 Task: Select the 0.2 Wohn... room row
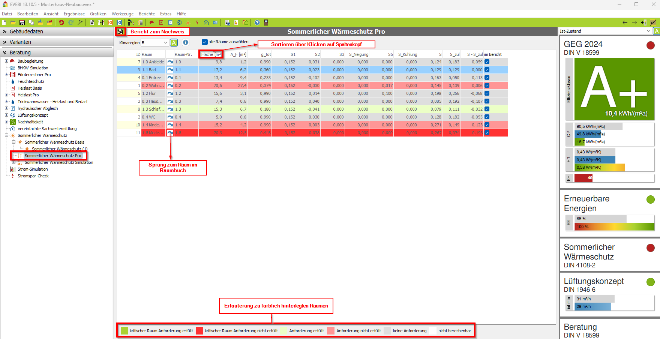[x=153, y=85]
